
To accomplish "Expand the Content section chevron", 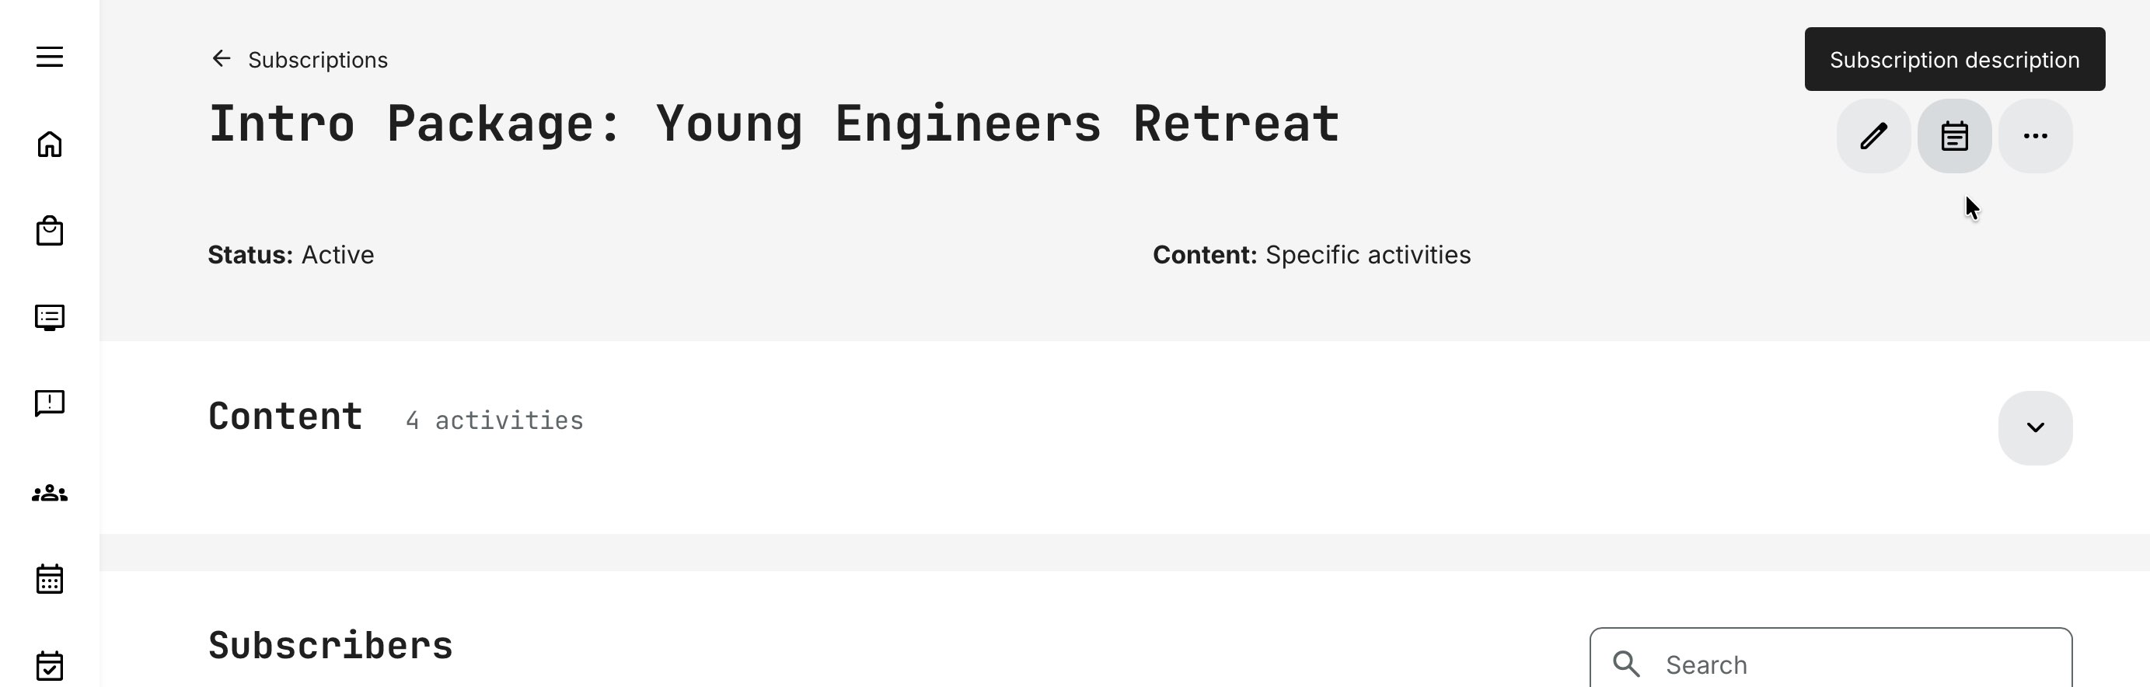I will tap(2035, 427).
